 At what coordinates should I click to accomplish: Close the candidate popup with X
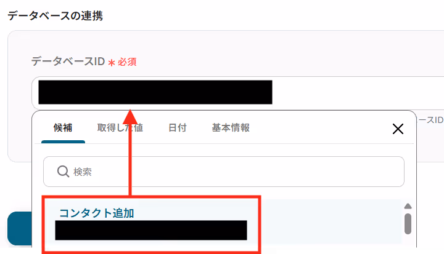tap(398, 129)
